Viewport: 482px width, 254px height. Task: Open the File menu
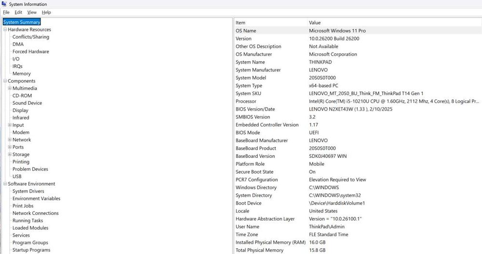tap(6, 13)
